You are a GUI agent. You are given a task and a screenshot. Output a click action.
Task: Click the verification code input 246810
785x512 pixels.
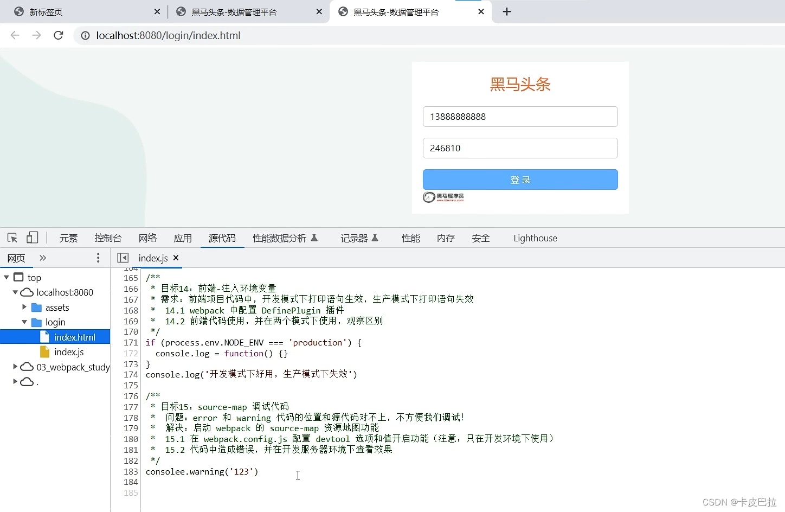pyautogui.click(x=520, y=148)
